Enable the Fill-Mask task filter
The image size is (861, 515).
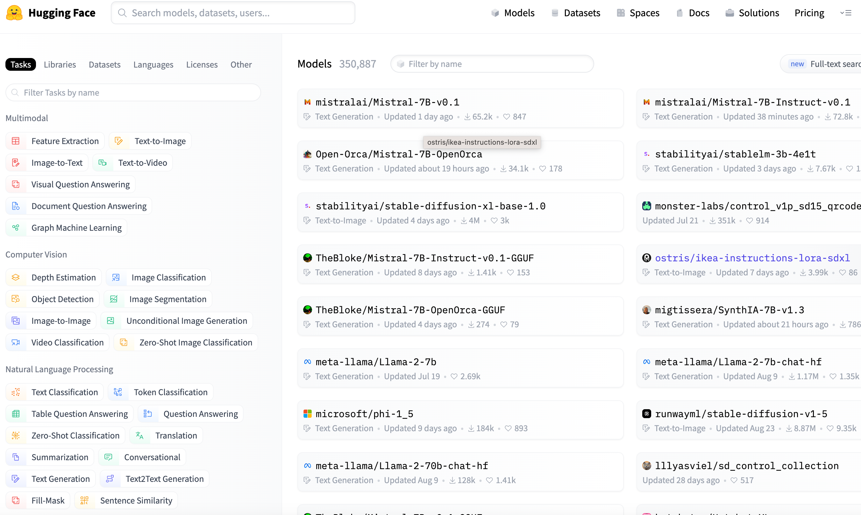click(x=48, y=500)
